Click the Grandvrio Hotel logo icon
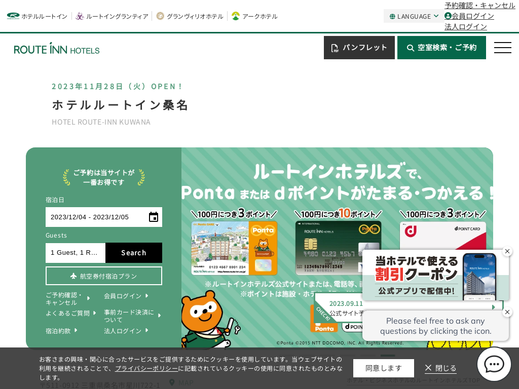The image size is (519, 389). pyautogui.click(x=160, y=16)
